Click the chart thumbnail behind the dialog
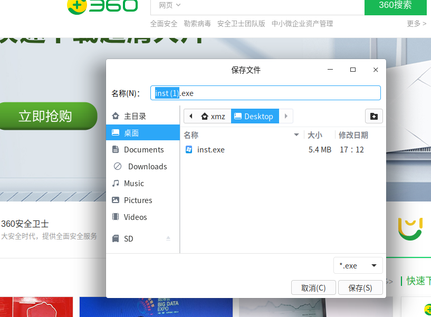Screen dimensions: 431x317 (x=315, y=308)
